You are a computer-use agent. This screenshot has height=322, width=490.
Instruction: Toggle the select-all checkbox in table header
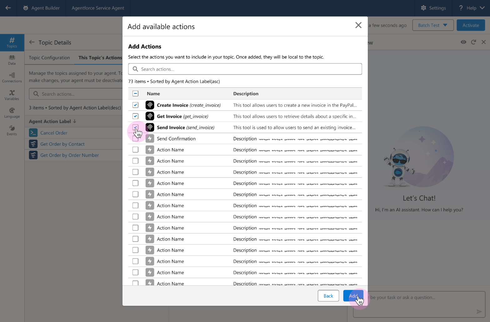point(135,93)
